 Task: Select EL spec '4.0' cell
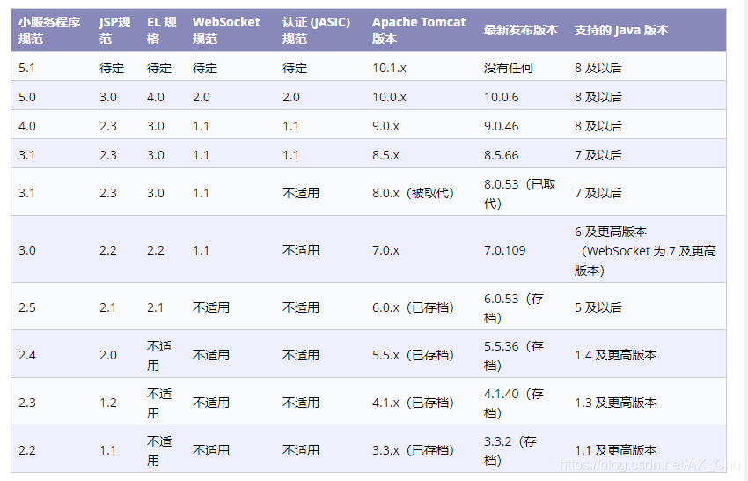click(x=156, y=97)
